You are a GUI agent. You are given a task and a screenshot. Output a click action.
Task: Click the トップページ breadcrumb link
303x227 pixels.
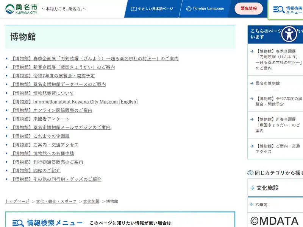[x=17, y=201]
